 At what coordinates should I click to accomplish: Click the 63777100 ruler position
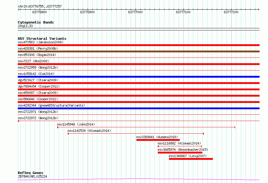[183, 12]
